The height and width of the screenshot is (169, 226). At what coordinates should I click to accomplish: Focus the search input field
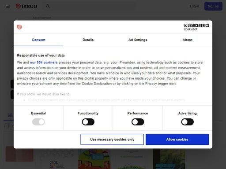click(x=89, y=6)
